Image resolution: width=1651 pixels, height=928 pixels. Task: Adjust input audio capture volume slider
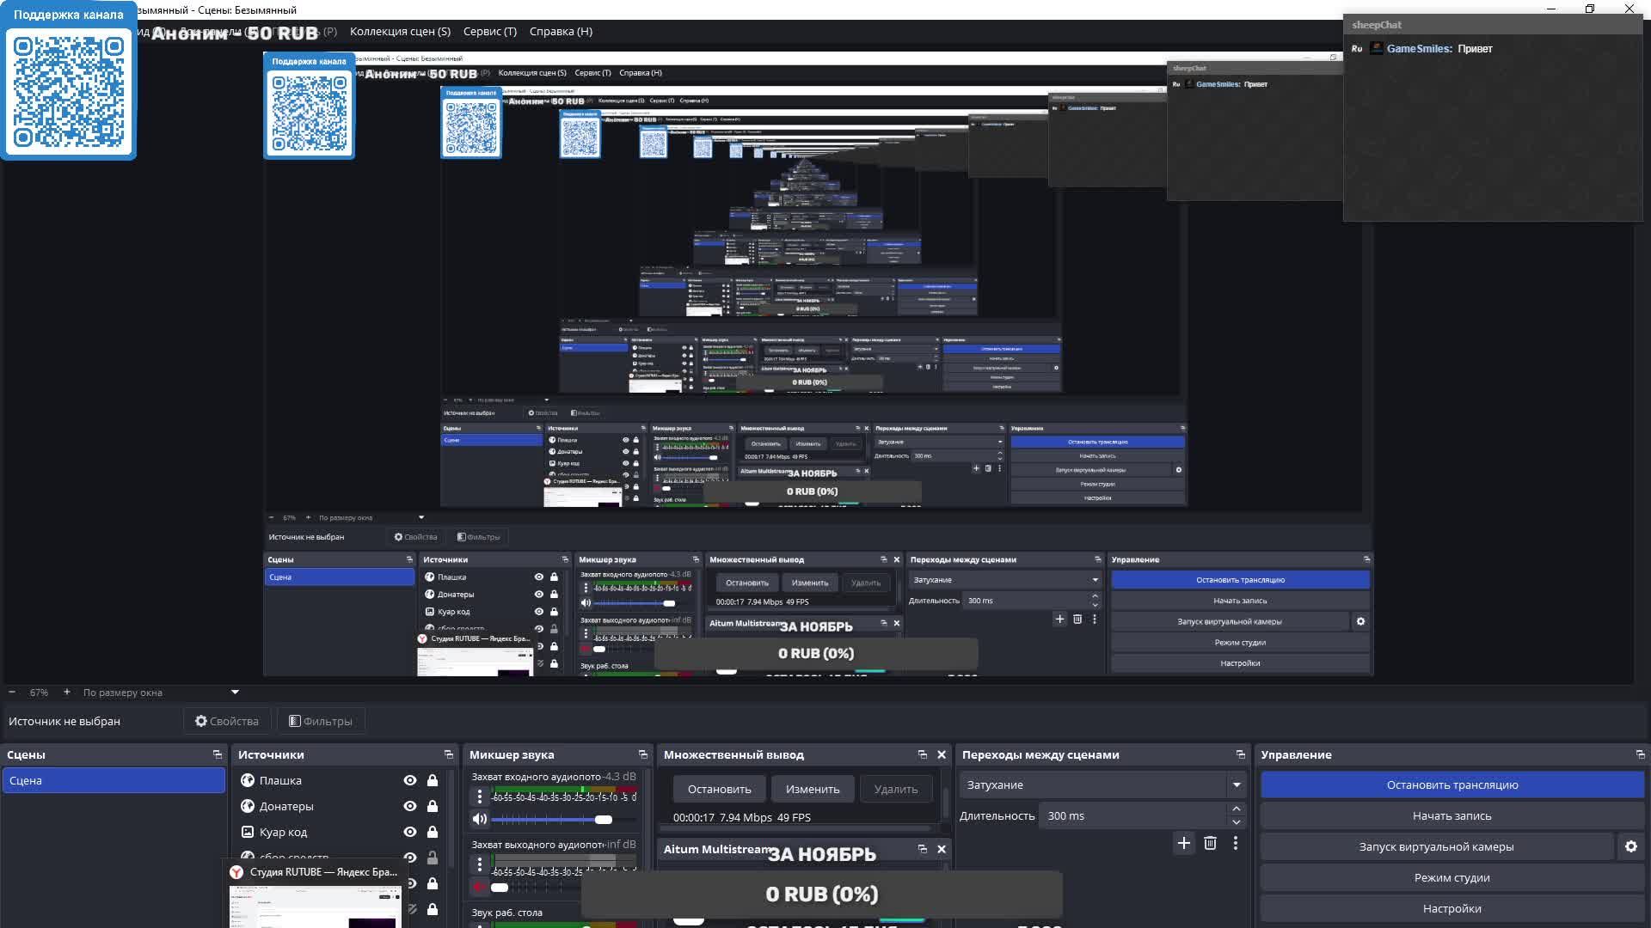603,819
